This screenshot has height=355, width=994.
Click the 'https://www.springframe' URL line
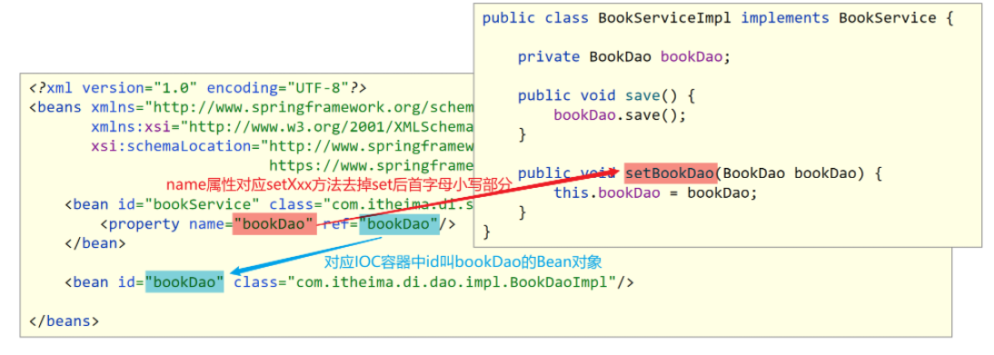tap(372, 166)
